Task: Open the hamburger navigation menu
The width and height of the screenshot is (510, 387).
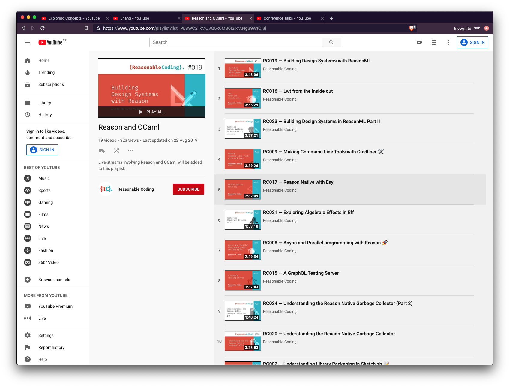Action: coord(27,42)
